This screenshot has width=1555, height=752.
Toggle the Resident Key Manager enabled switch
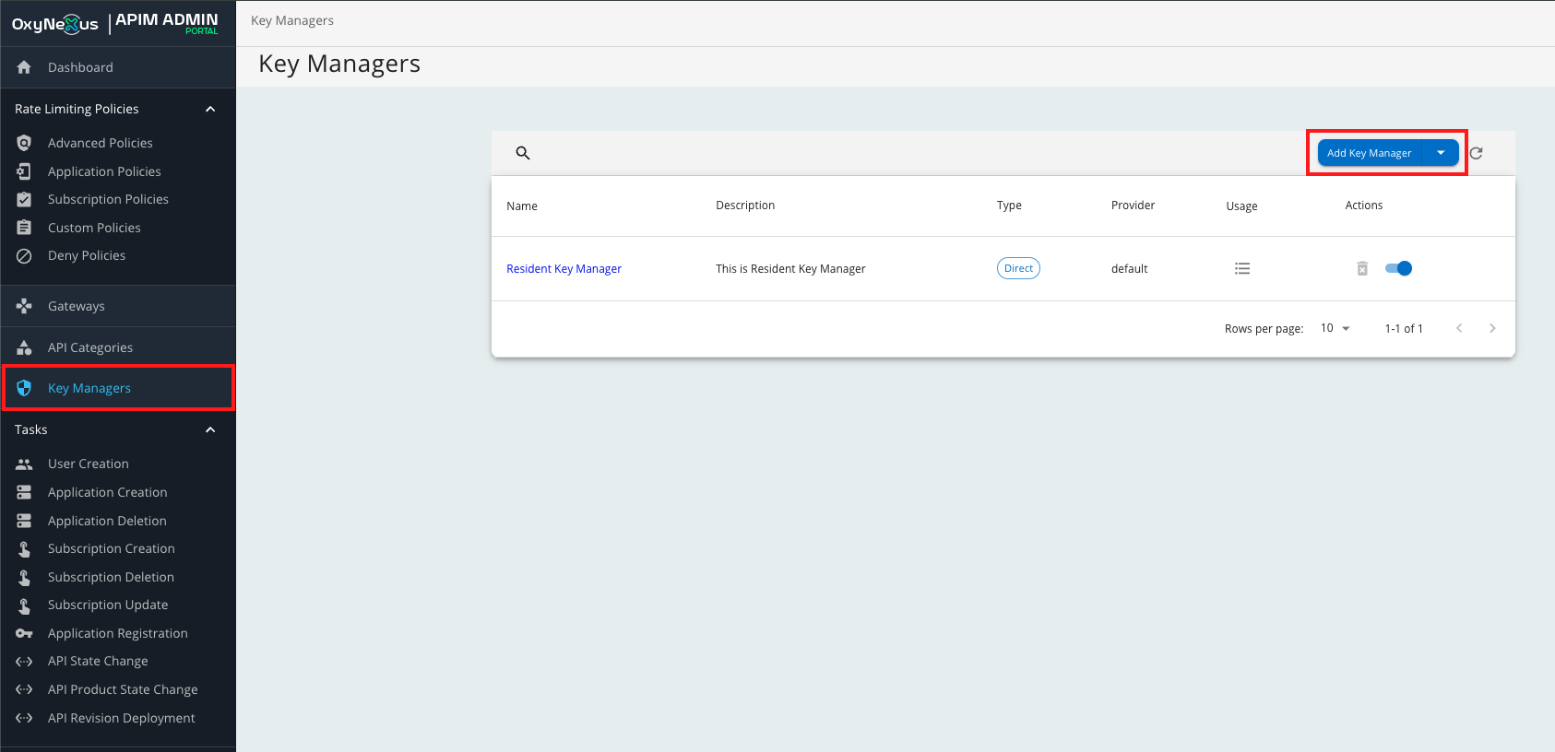pos(1398,268)
